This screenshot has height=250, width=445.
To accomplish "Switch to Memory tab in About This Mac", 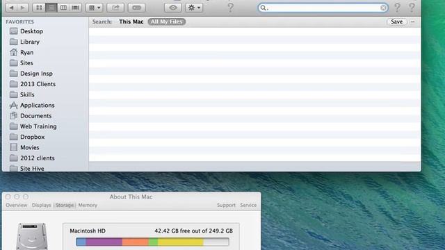I will pyautogui.click(x=88, y=205).
